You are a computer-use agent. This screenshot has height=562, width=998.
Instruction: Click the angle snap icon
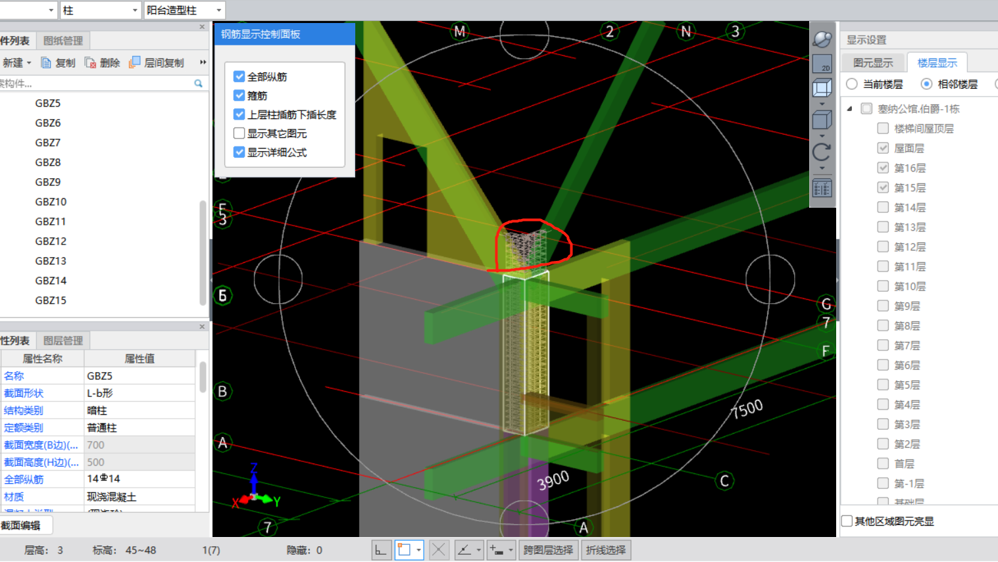coord(464,550)
